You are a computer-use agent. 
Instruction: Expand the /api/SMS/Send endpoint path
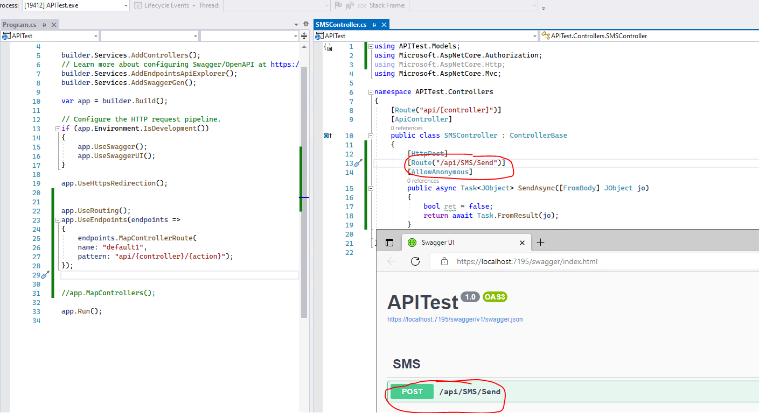click(x=470, y=392)
